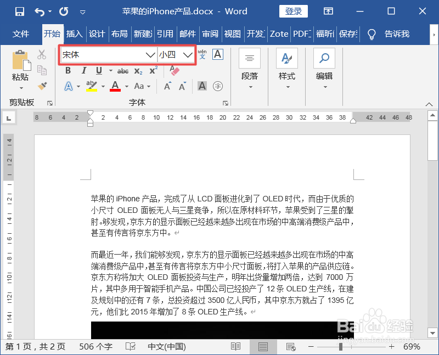Switch to Read Mode view icon

(x=236, y=347)
